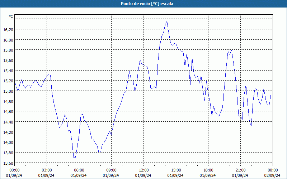Select the 13,60 y-axis label
Screen dimensions: 287x179
8,163
